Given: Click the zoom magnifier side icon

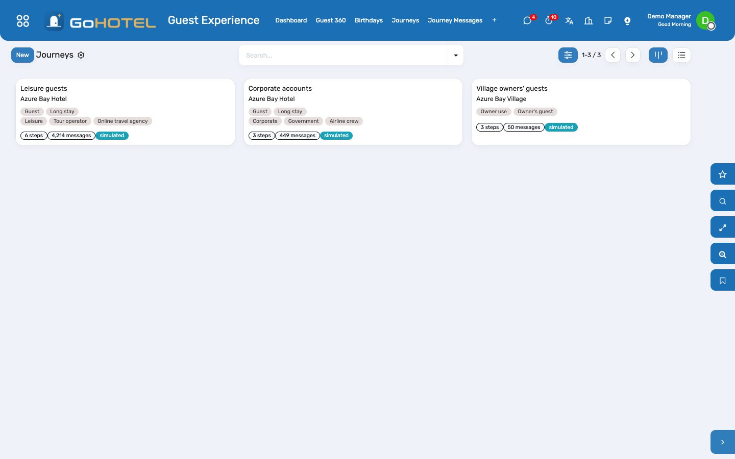Looking at the screenshot, I should point(723,254).
